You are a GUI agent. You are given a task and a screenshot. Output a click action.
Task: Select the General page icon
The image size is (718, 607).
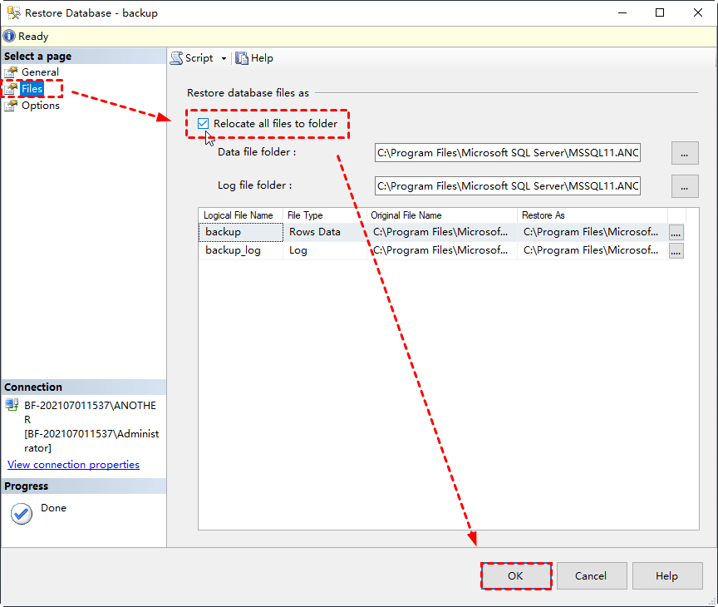pyautogui.click(x=12, y=72)
